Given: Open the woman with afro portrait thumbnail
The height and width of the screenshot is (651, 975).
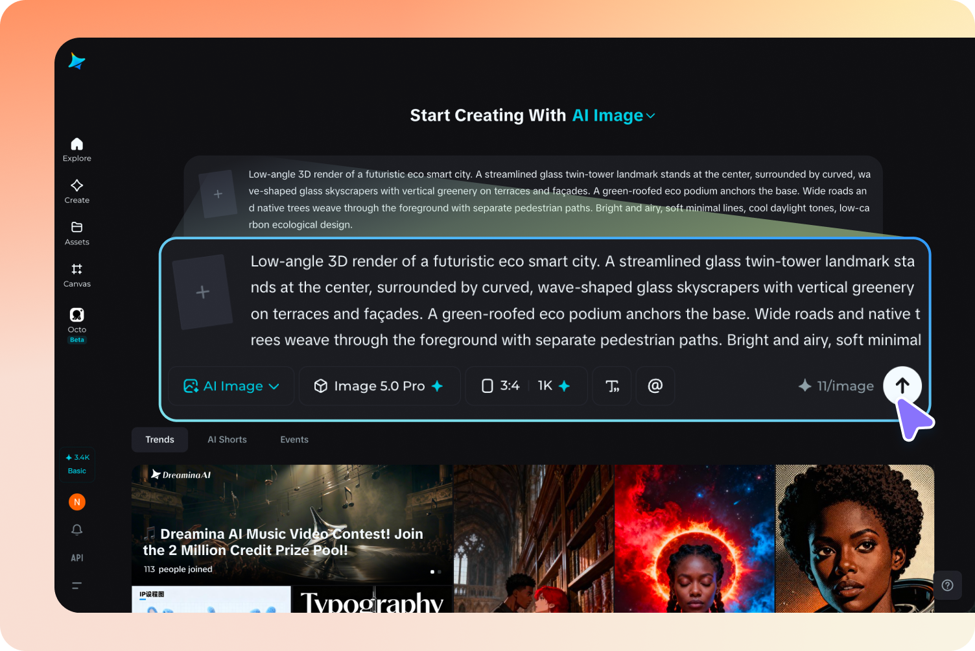Looking at the screenshot, I should [855, 539].
